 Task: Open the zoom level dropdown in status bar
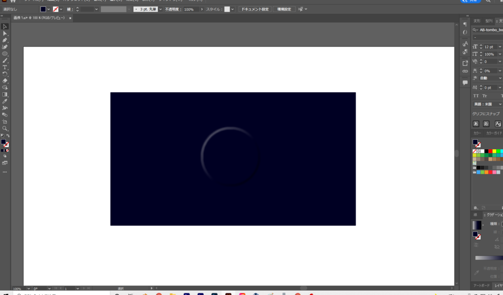(28, 289)
